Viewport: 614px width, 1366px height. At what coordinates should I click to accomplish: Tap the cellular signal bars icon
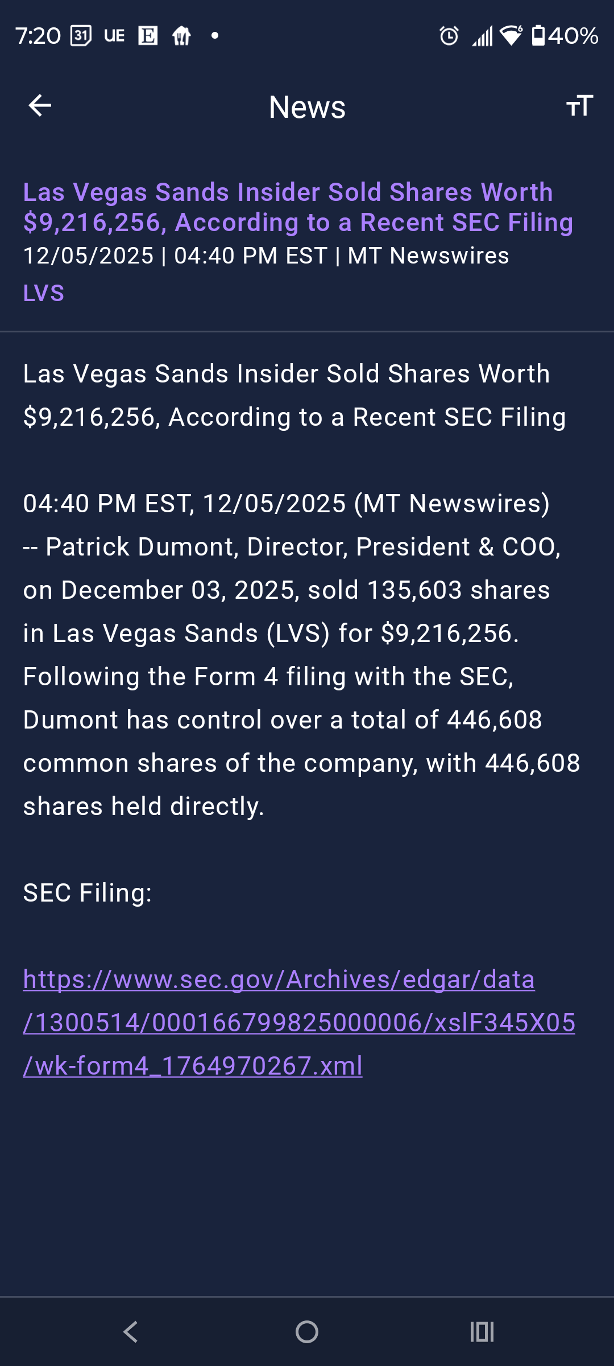point(483,37)
